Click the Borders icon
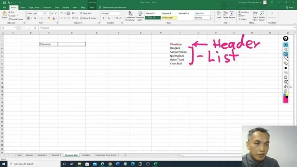This screenshot has height=167, width=297. pyautogui.click(x=42, y=18)
